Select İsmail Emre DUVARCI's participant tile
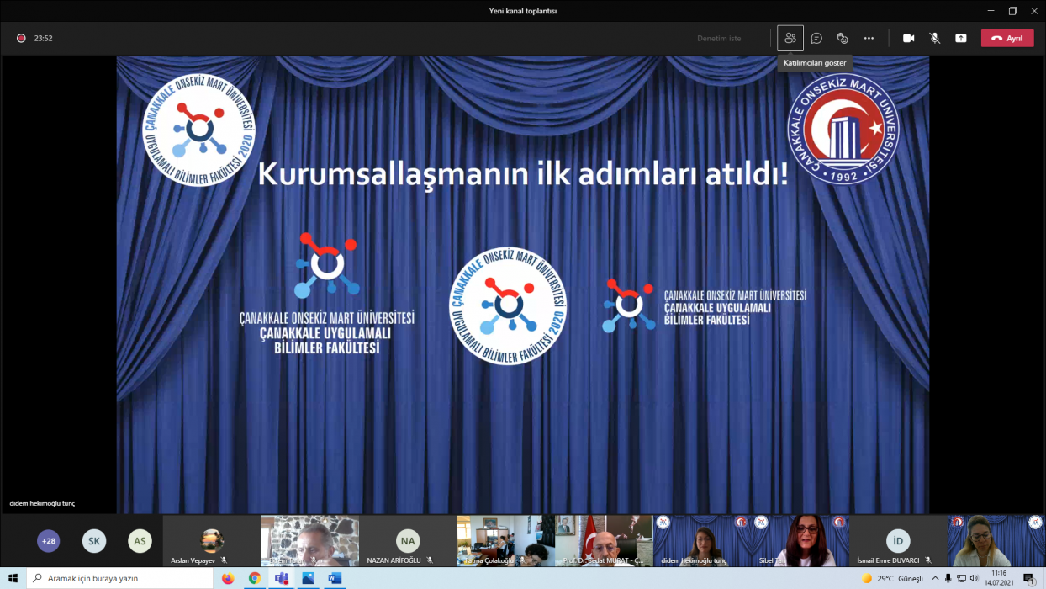 (x=899, y=541)
